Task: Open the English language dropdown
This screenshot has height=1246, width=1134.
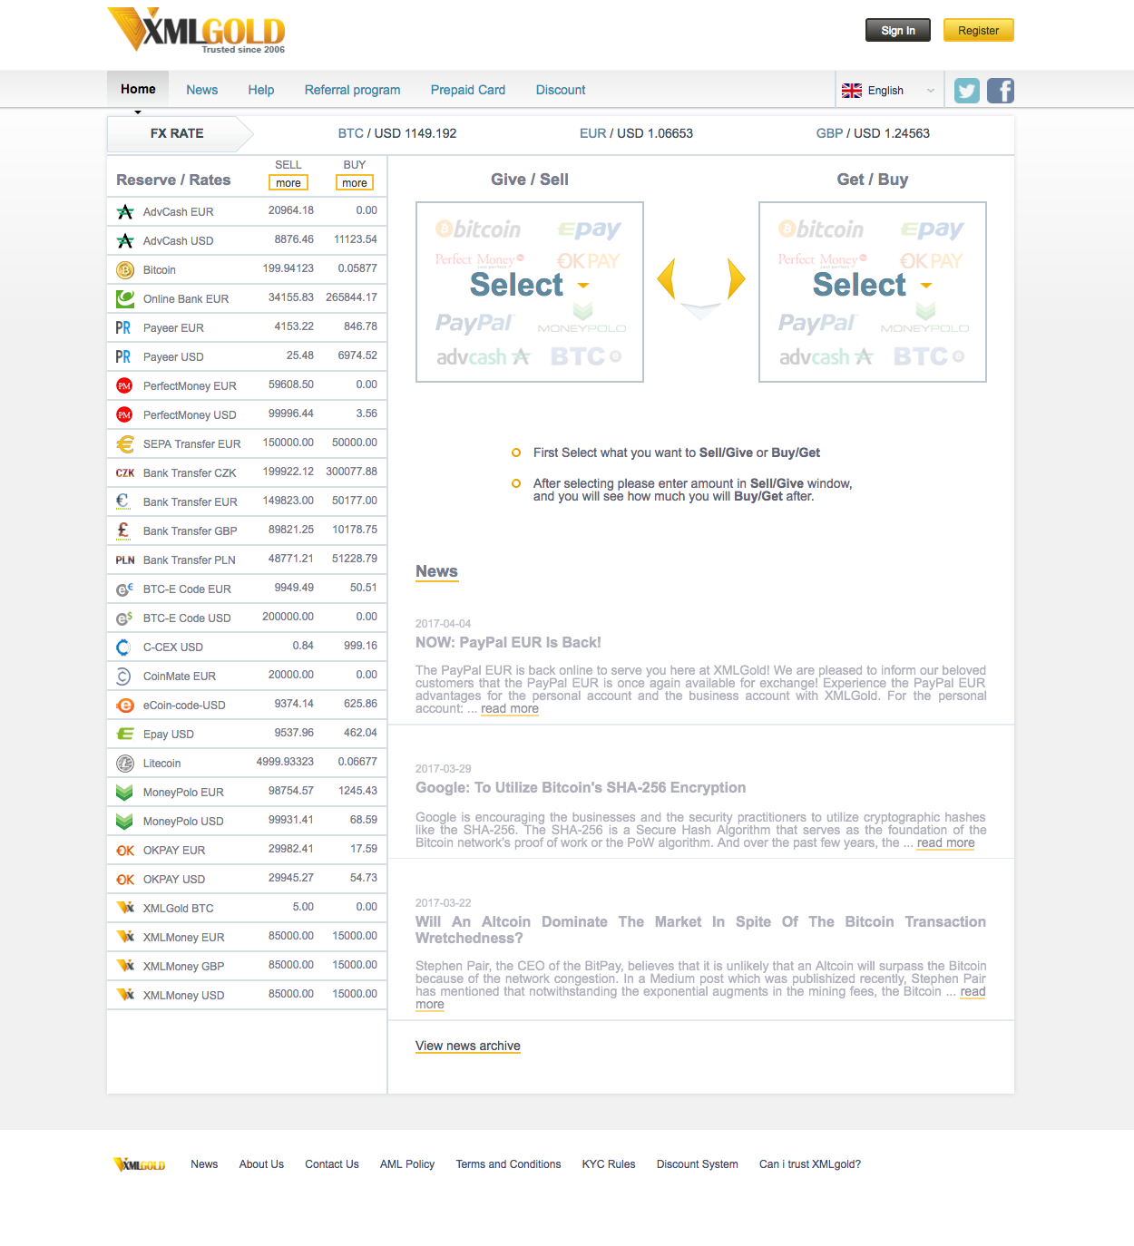Action: [x=888, y=91]
